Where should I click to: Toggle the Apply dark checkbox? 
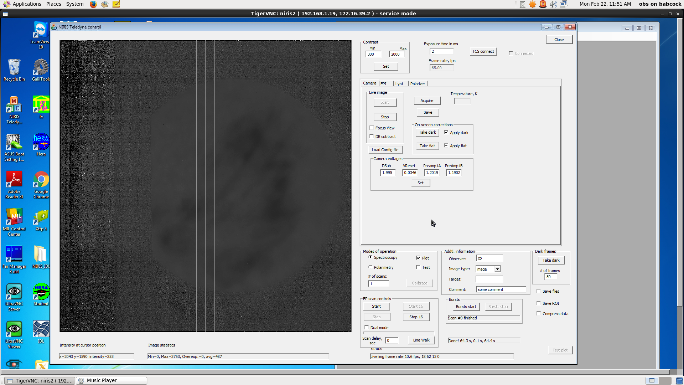point(446,132)
